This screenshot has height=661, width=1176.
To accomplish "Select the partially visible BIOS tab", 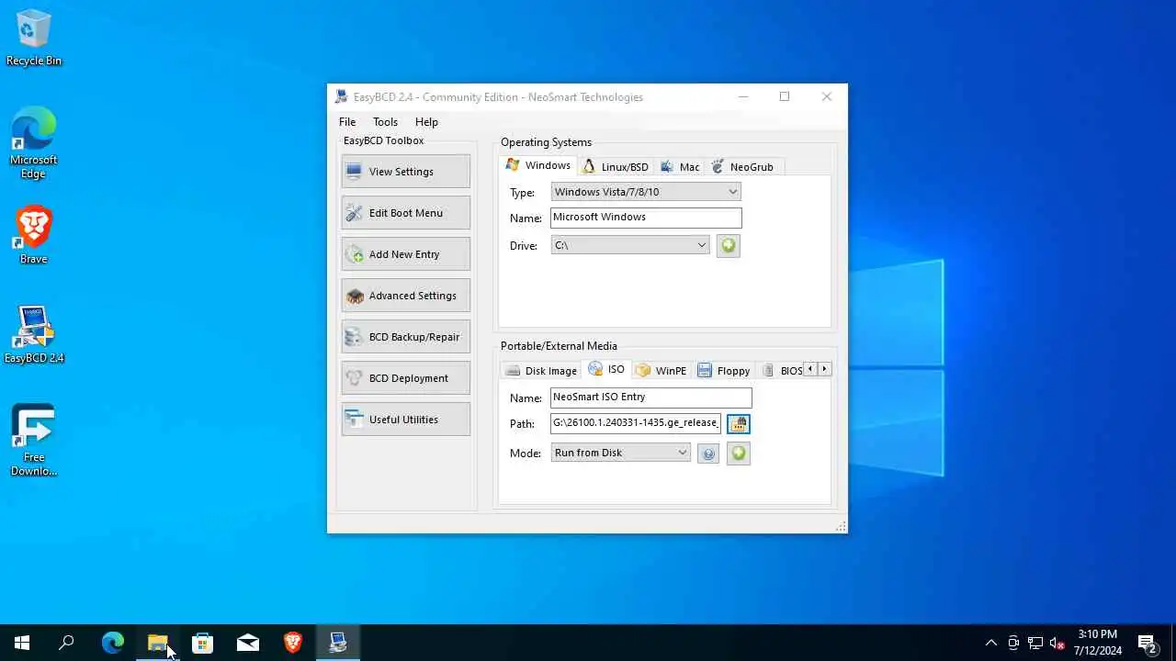I will pyautogui.click(x=781, y=371).
